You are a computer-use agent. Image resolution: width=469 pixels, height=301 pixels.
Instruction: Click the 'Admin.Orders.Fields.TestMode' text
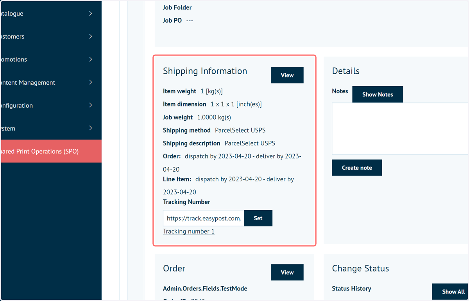tap(205, 289)
